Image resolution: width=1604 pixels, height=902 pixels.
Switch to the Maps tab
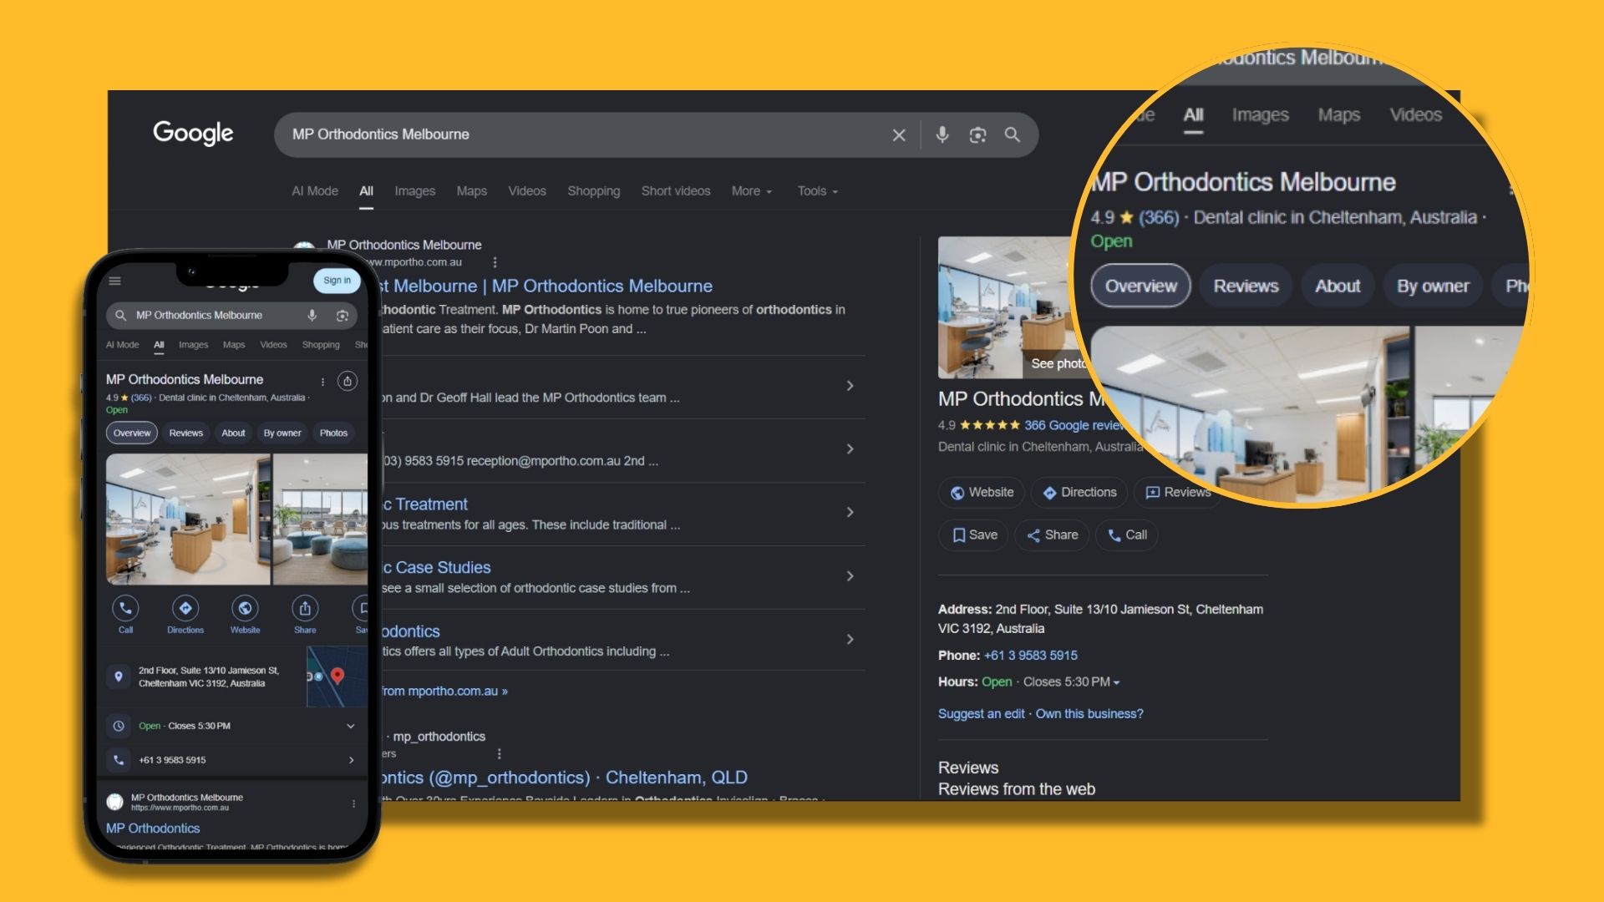click(471, 190)
